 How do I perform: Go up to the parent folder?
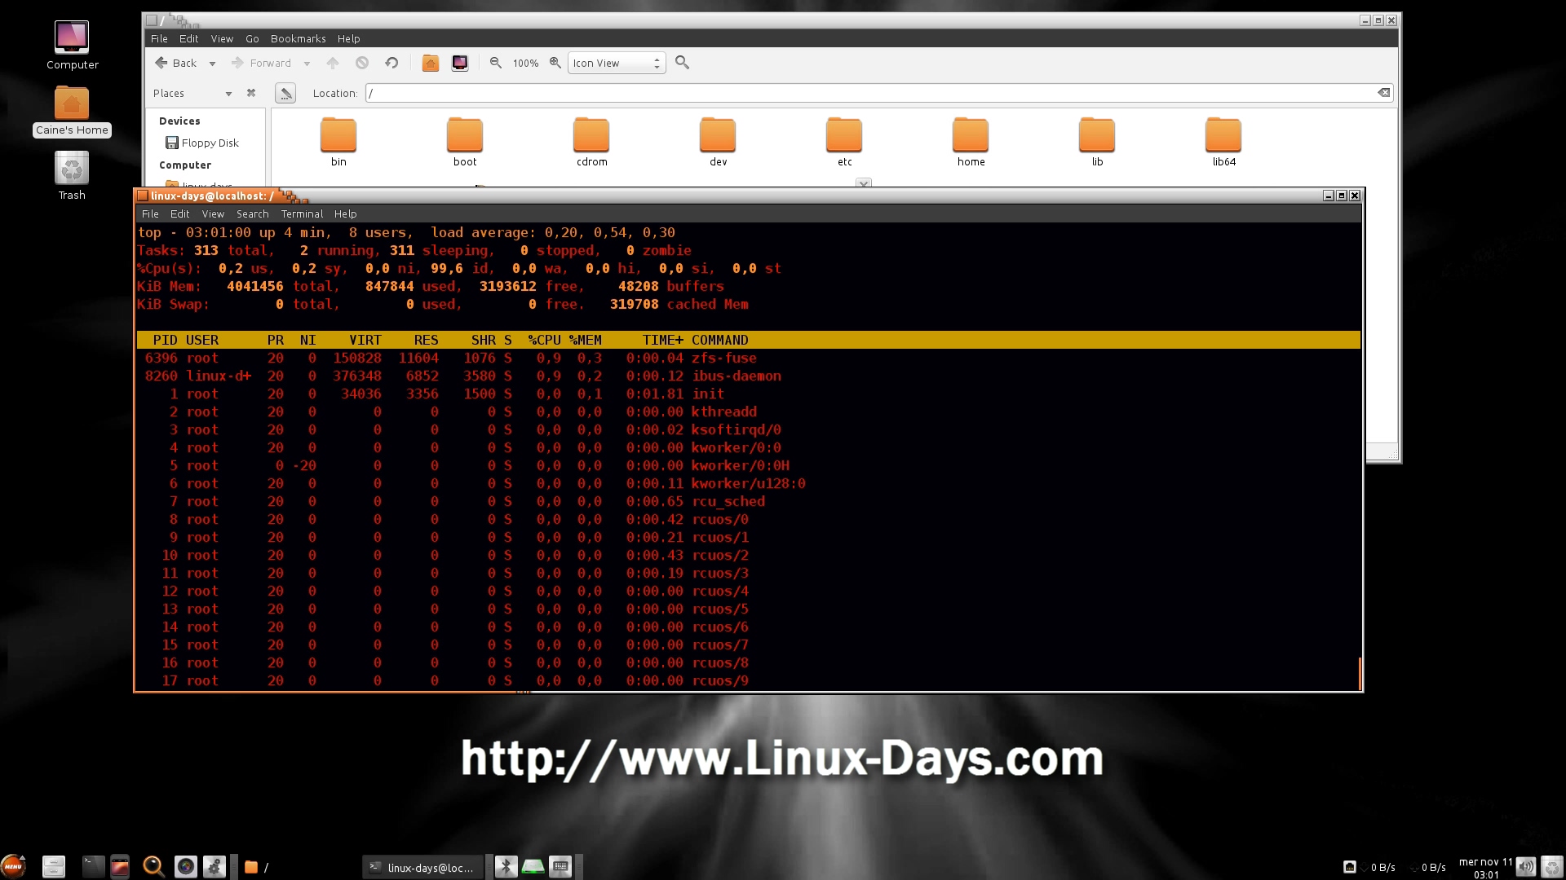tap(332, 63)
